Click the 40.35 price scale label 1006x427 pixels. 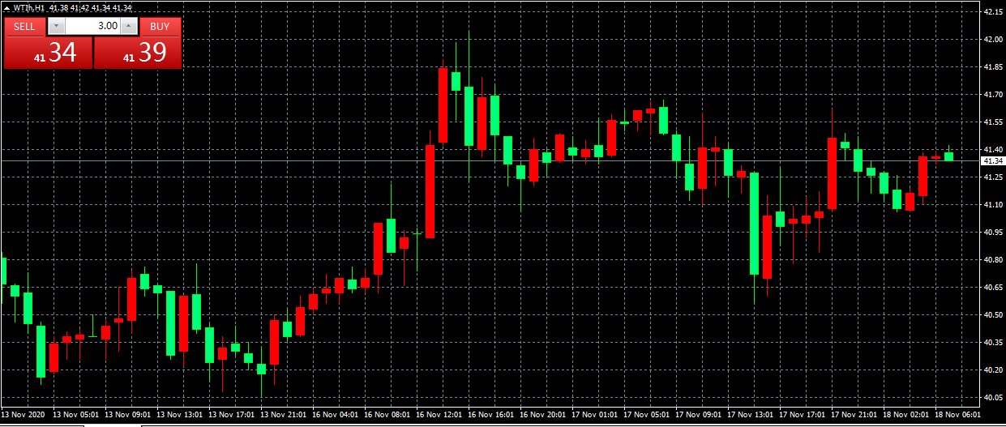[x=993, y=343]
